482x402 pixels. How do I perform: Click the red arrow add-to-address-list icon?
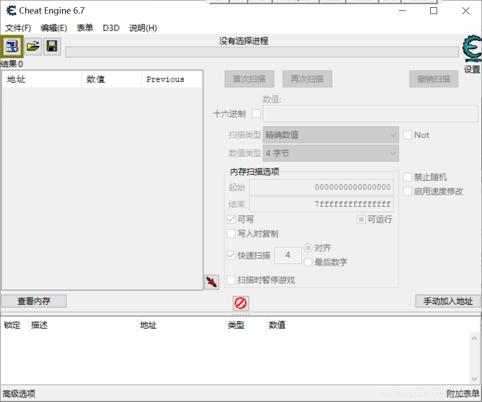[212, 282]
